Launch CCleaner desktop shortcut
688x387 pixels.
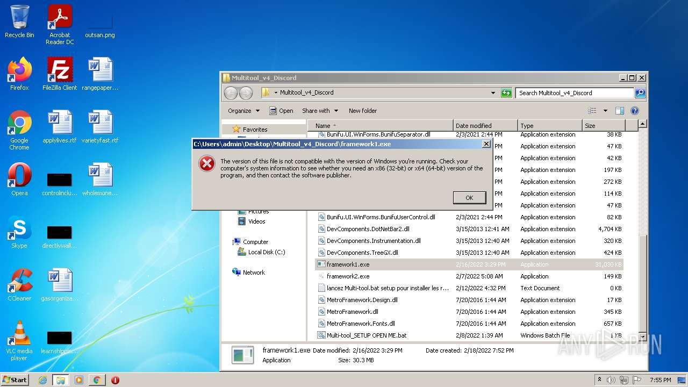point(19,285)
